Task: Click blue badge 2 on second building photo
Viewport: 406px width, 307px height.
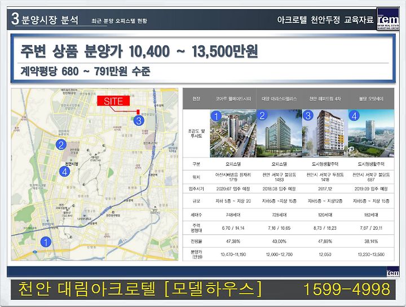Action: point(262,115)
